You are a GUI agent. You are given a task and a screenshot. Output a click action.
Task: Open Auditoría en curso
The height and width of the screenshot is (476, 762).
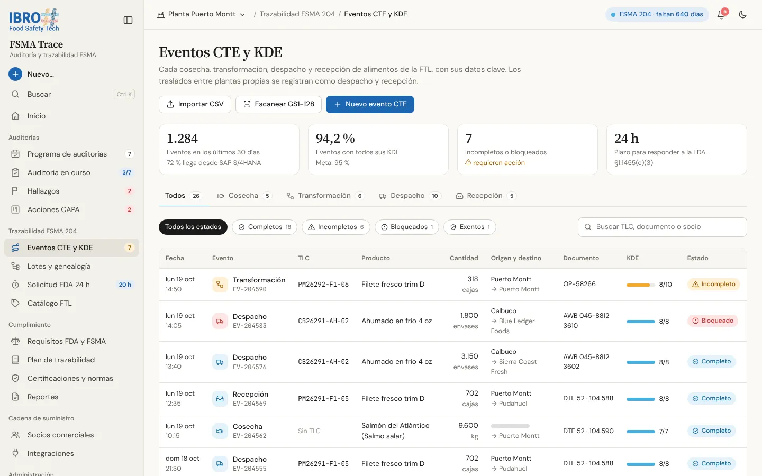pyautogui.click(x=71, y=172)
